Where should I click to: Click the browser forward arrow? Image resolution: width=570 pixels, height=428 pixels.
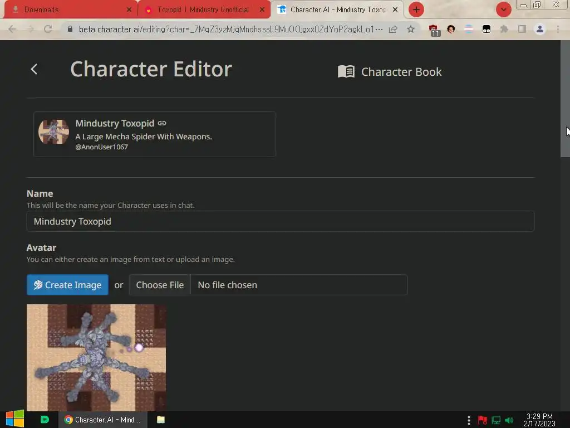[x=30, y=29]
